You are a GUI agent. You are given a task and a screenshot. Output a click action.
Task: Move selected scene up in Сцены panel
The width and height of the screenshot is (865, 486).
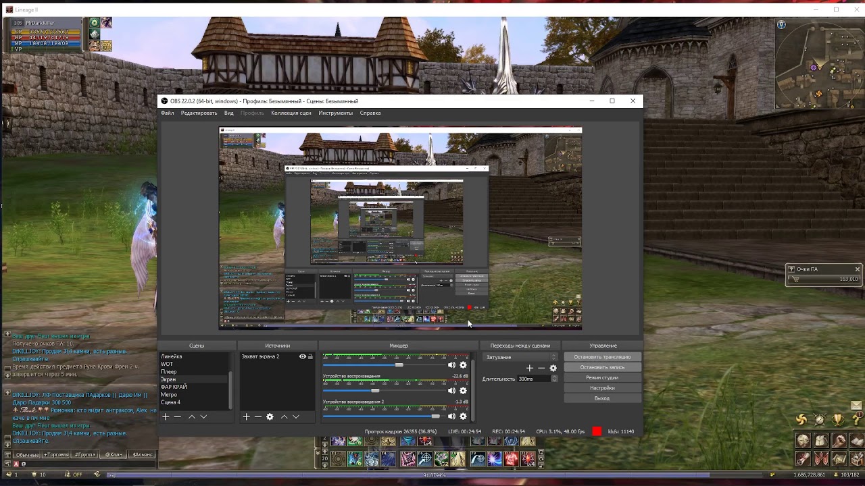(x=191, y=416)
